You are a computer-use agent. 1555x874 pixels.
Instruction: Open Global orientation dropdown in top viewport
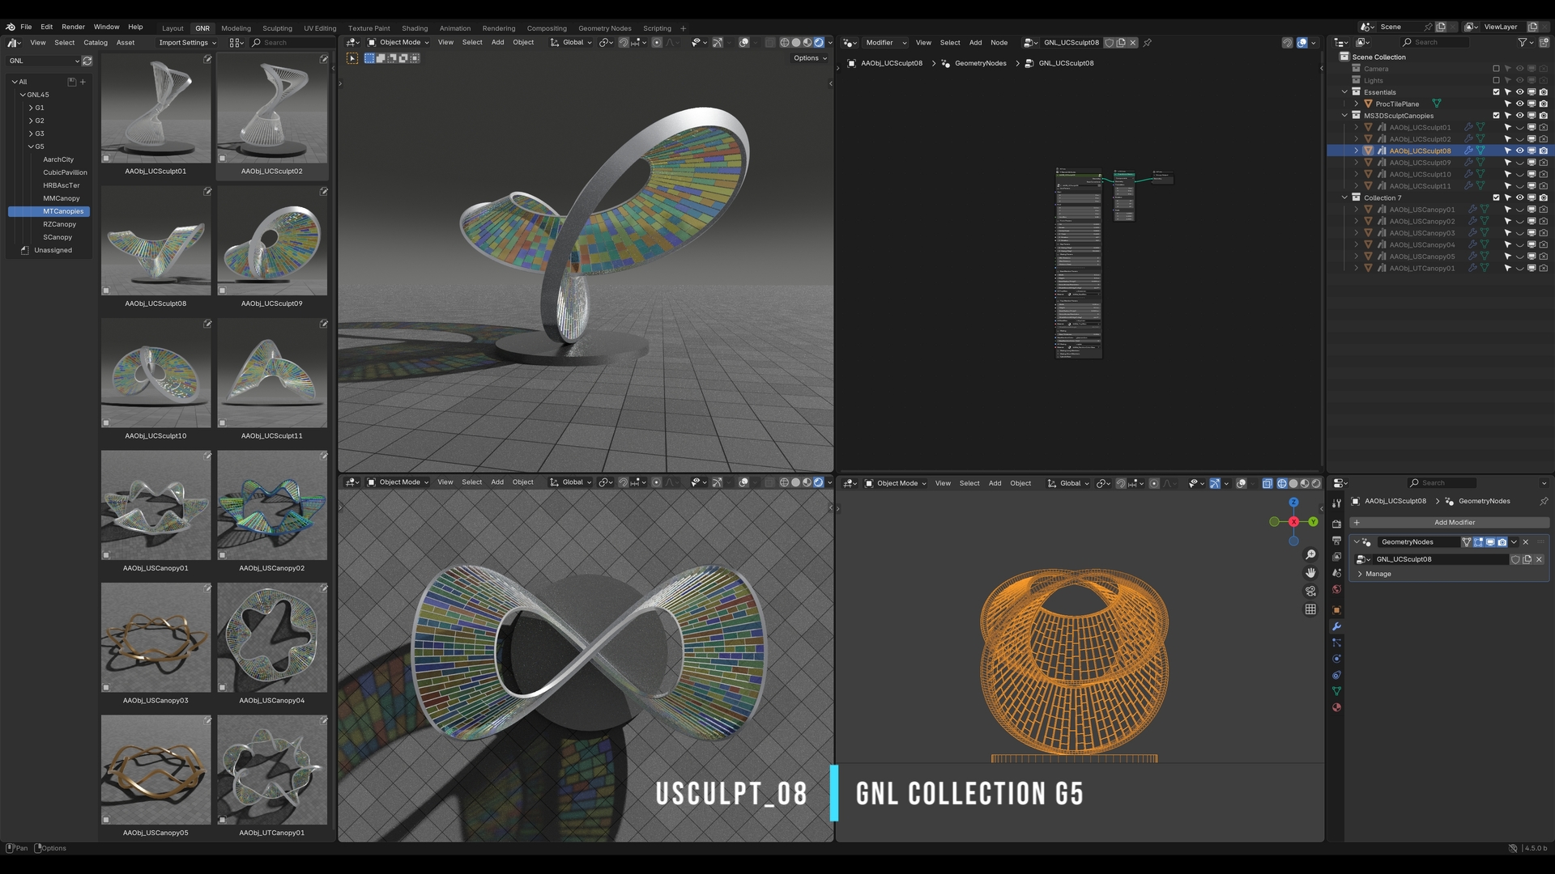point(572,43)
